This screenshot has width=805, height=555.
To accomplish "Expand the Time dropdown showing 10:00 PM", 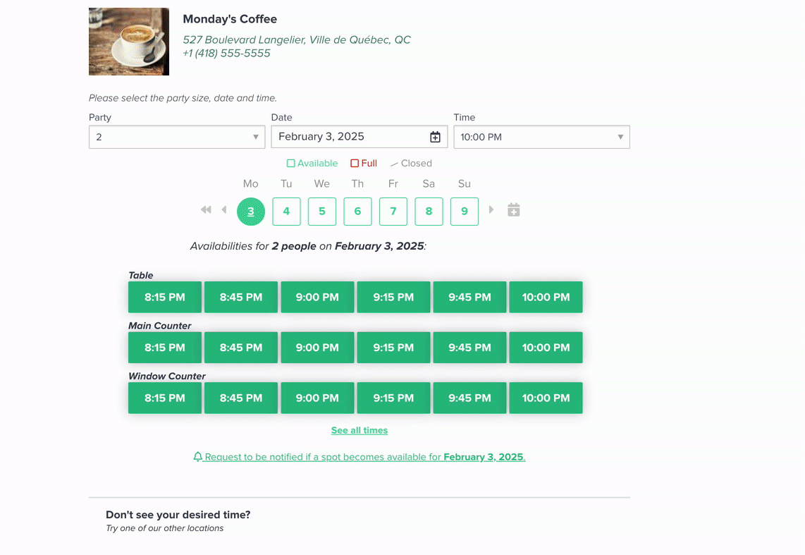I will (x=541, y=137).
